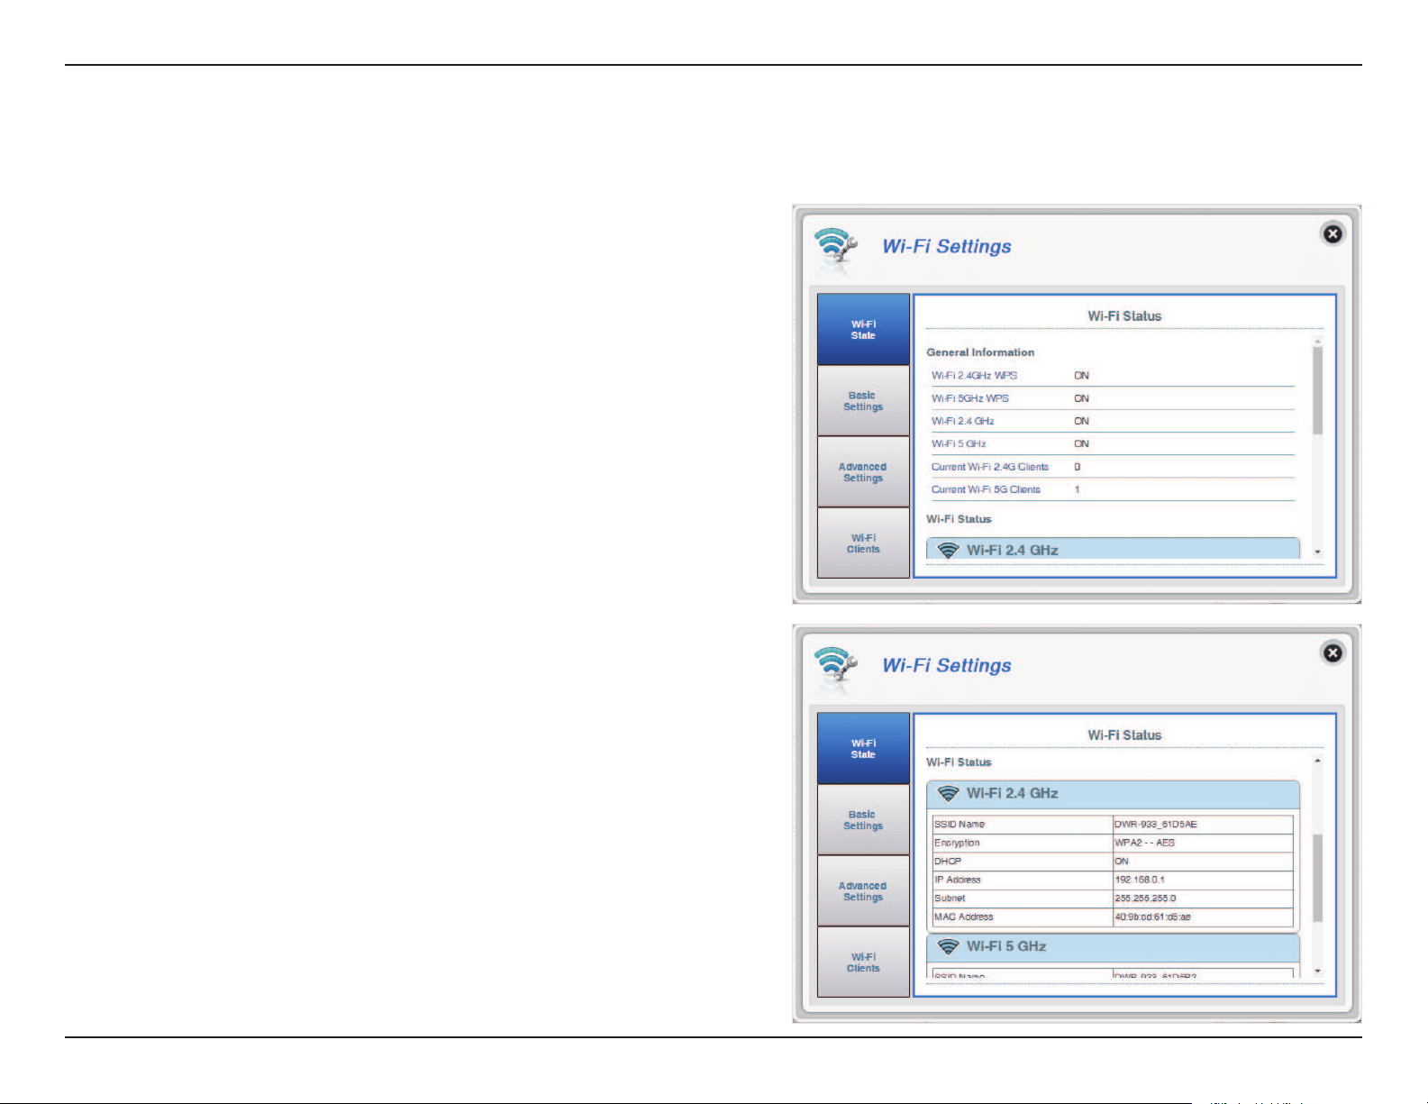Click Encryption label in 2.4 GHz table

coord(957,843)
